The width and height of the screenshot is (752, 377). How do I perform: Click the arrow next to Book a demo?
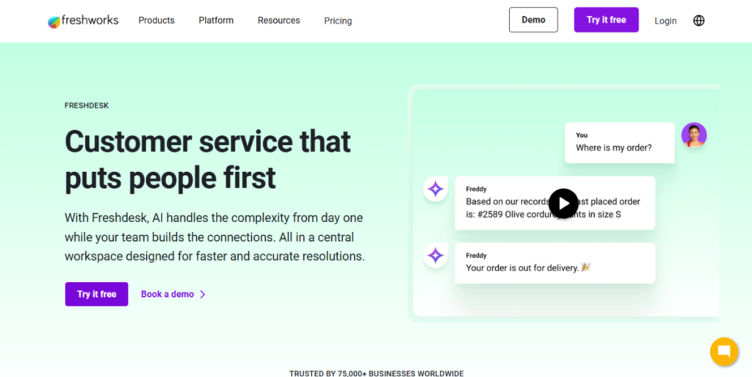(203, 295)
